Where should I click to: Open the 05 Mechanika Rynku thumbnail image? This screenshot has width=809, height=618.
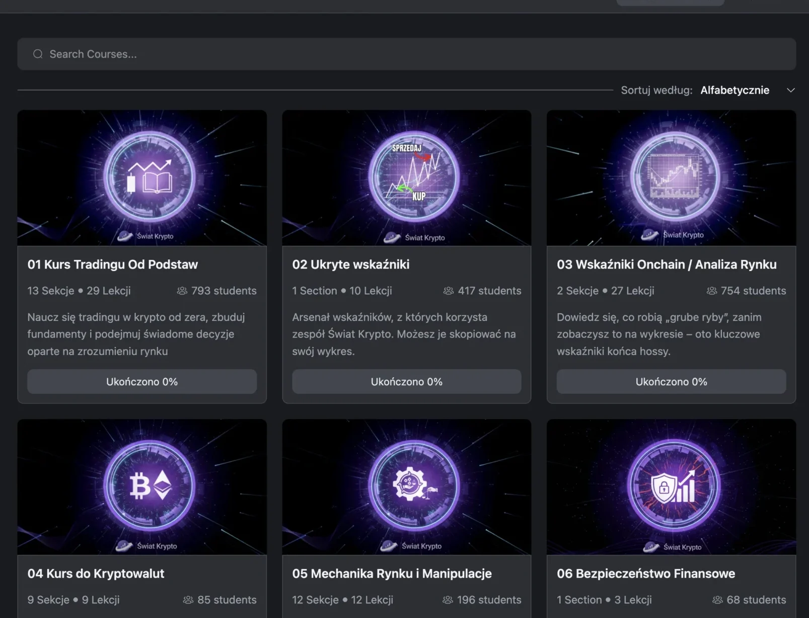[406, 487]
